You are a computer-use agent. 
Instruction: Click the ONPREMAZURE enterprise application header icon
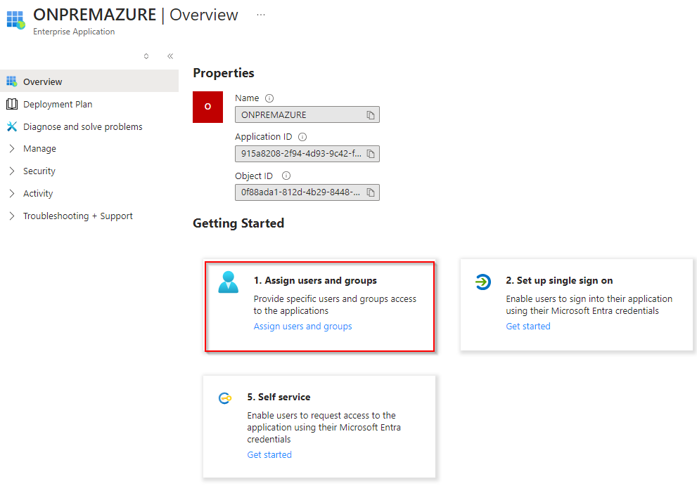15,20
